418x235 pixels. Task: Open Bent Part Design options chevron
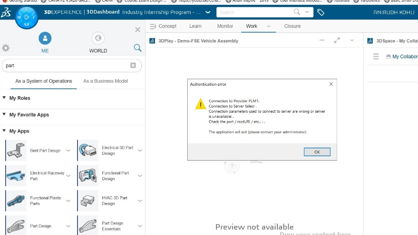coord(68,151)
